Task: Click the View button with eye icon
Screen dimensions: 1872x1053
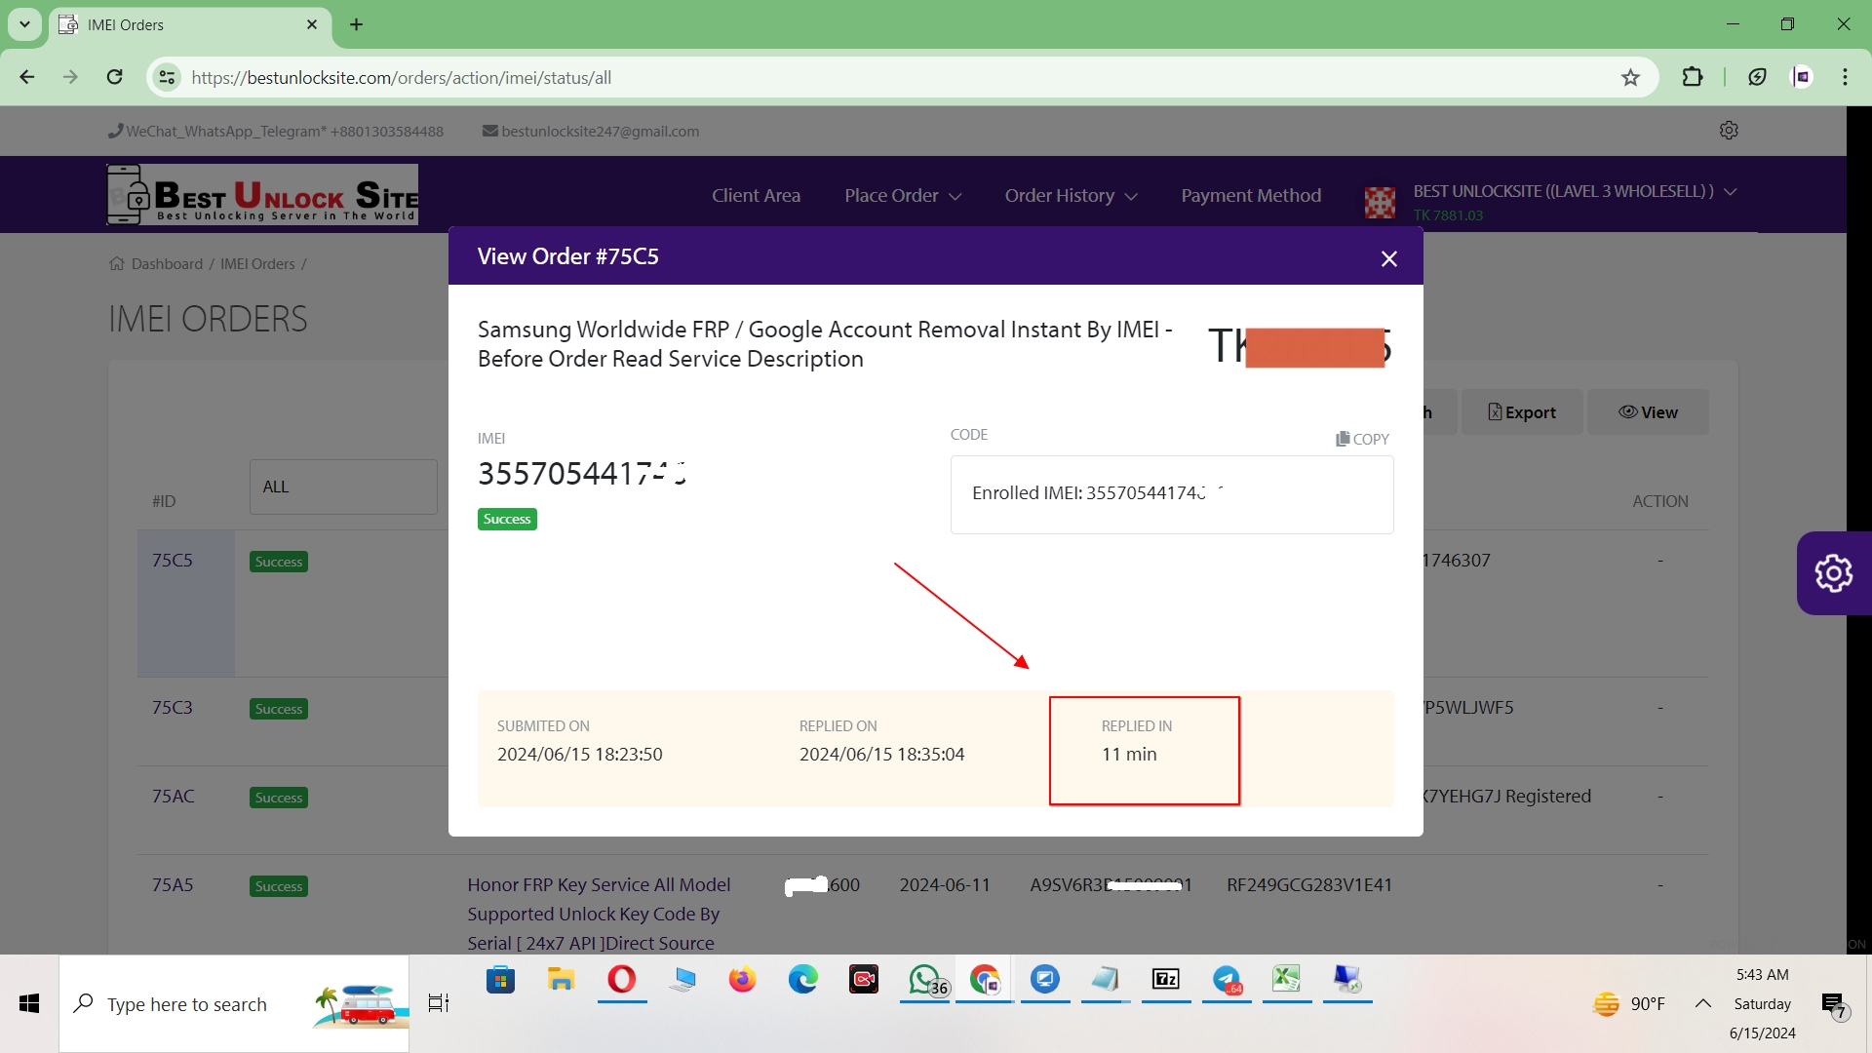Action: [x=1648, y=412]
